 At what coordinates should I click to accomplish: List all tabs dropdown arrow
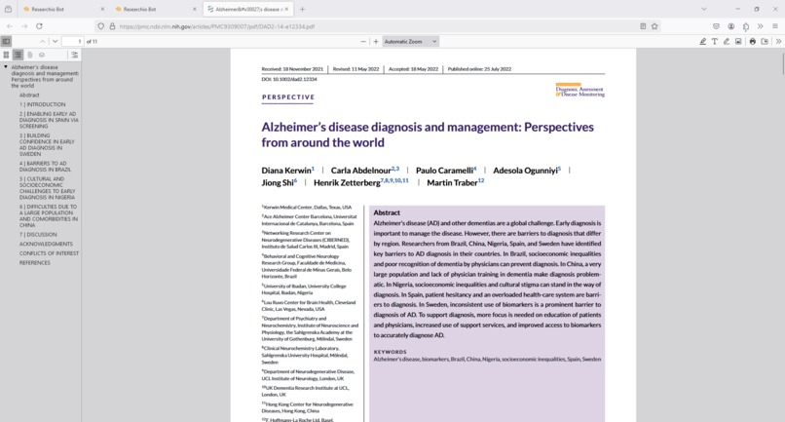pyautogui.click(x=704, y=9)
